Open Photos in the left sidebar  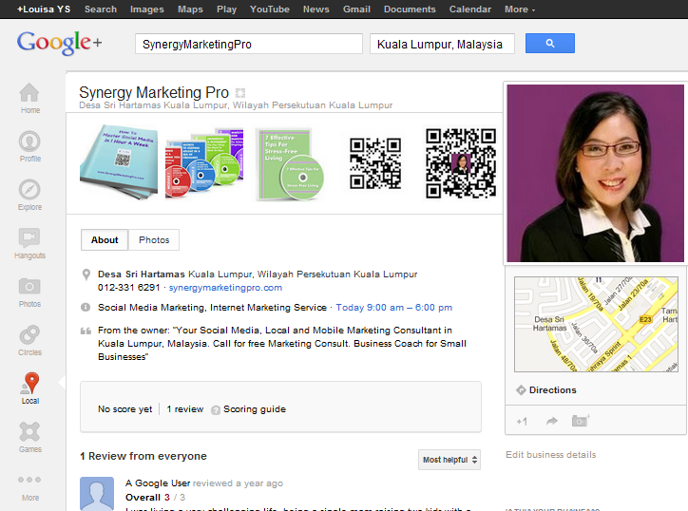tap(29, 292)
